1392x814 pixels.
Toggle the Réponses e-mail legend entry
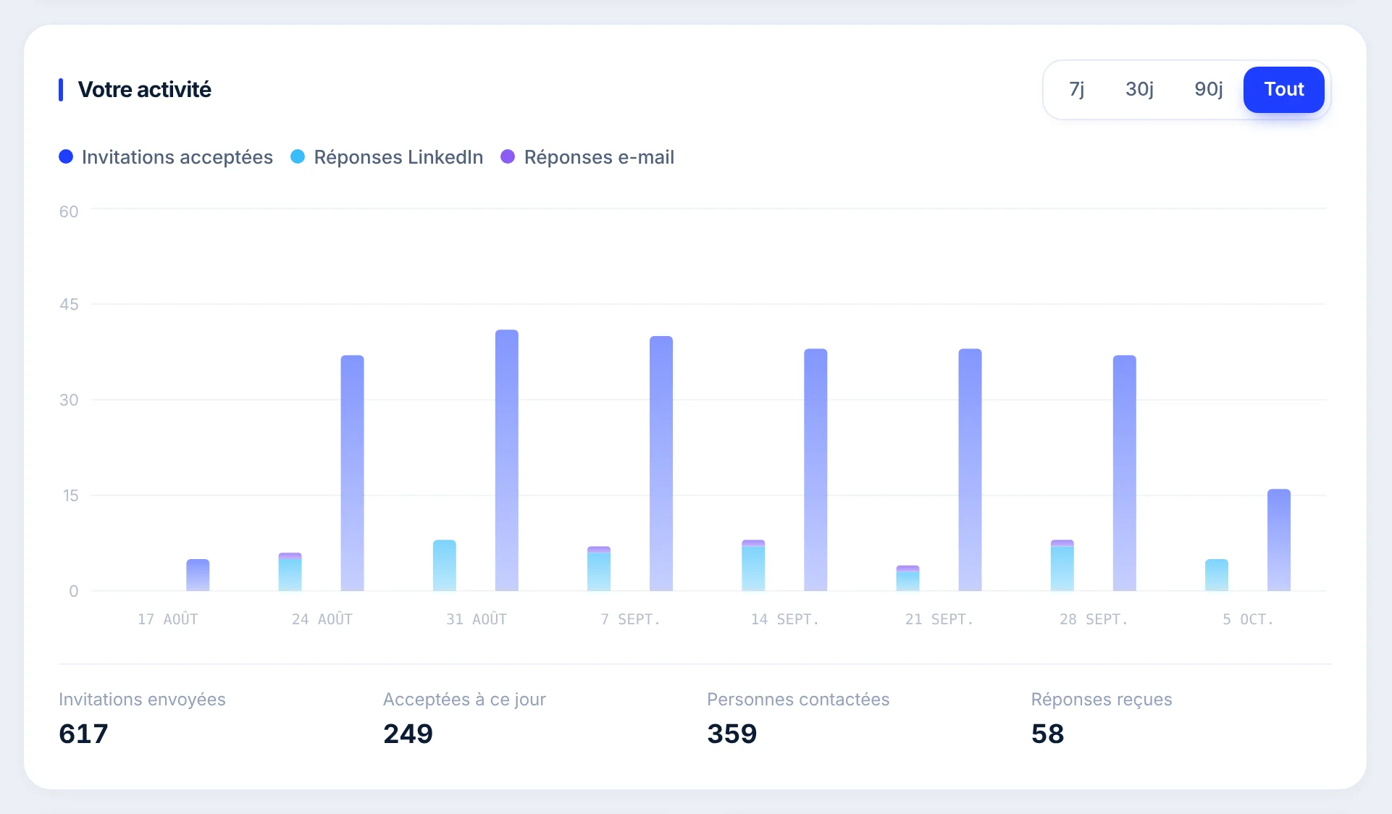pos(587,157)
